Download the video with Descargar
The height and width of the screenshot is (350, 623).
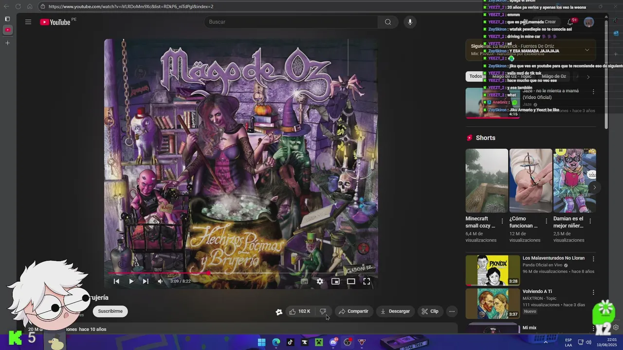395,311
